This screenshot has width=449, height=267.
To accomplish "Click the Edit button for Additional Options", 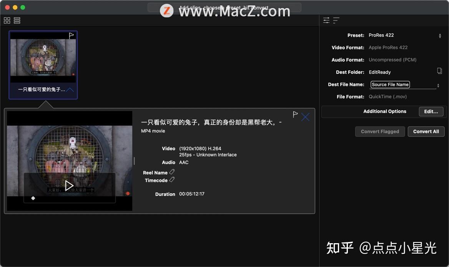I will [431, 111].
